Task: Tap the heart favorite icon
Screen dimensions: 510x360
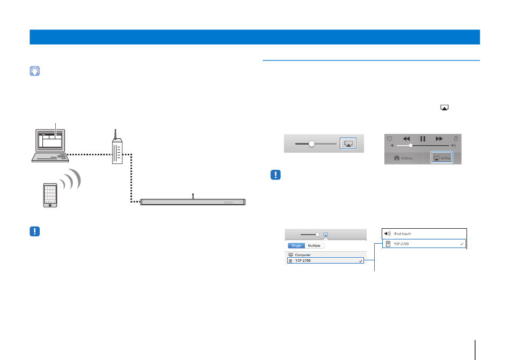Action: click(389, 139)
